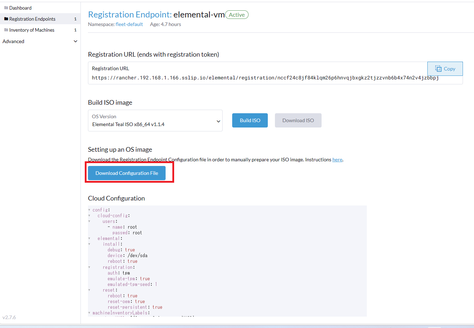The height and width of the screenshot is (328, 474).
Task: Click the Registration Endpoints folder icon
Action: [x=6, y=19]
